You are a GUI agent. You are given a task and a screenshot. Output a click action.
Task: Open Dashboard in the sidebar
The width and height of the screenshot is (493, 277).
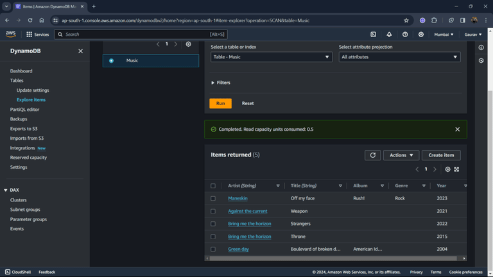pyautogui.click(x=21, y=71)
